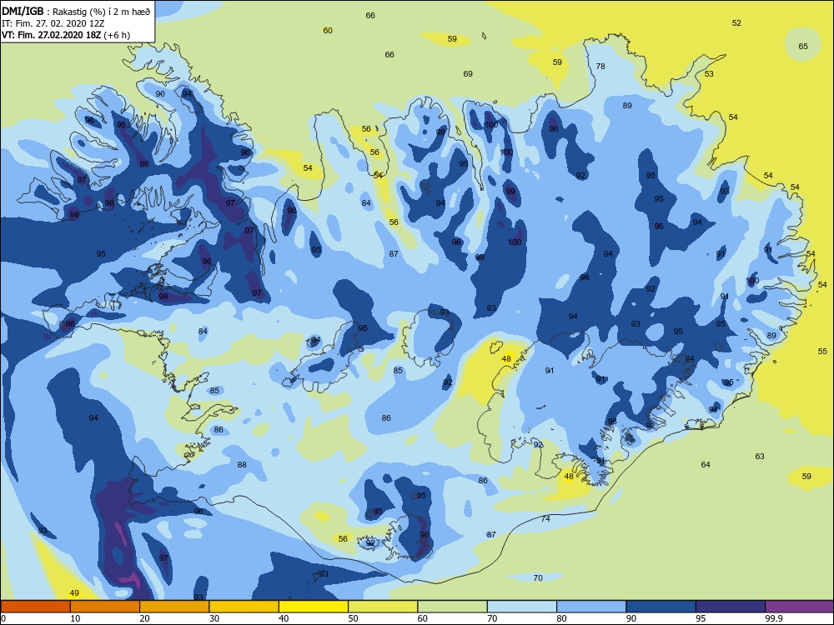Screen dimensions: 834x625
Task: Click the light orange 20–30 legend swatch
Action: (x=174, y=607)
